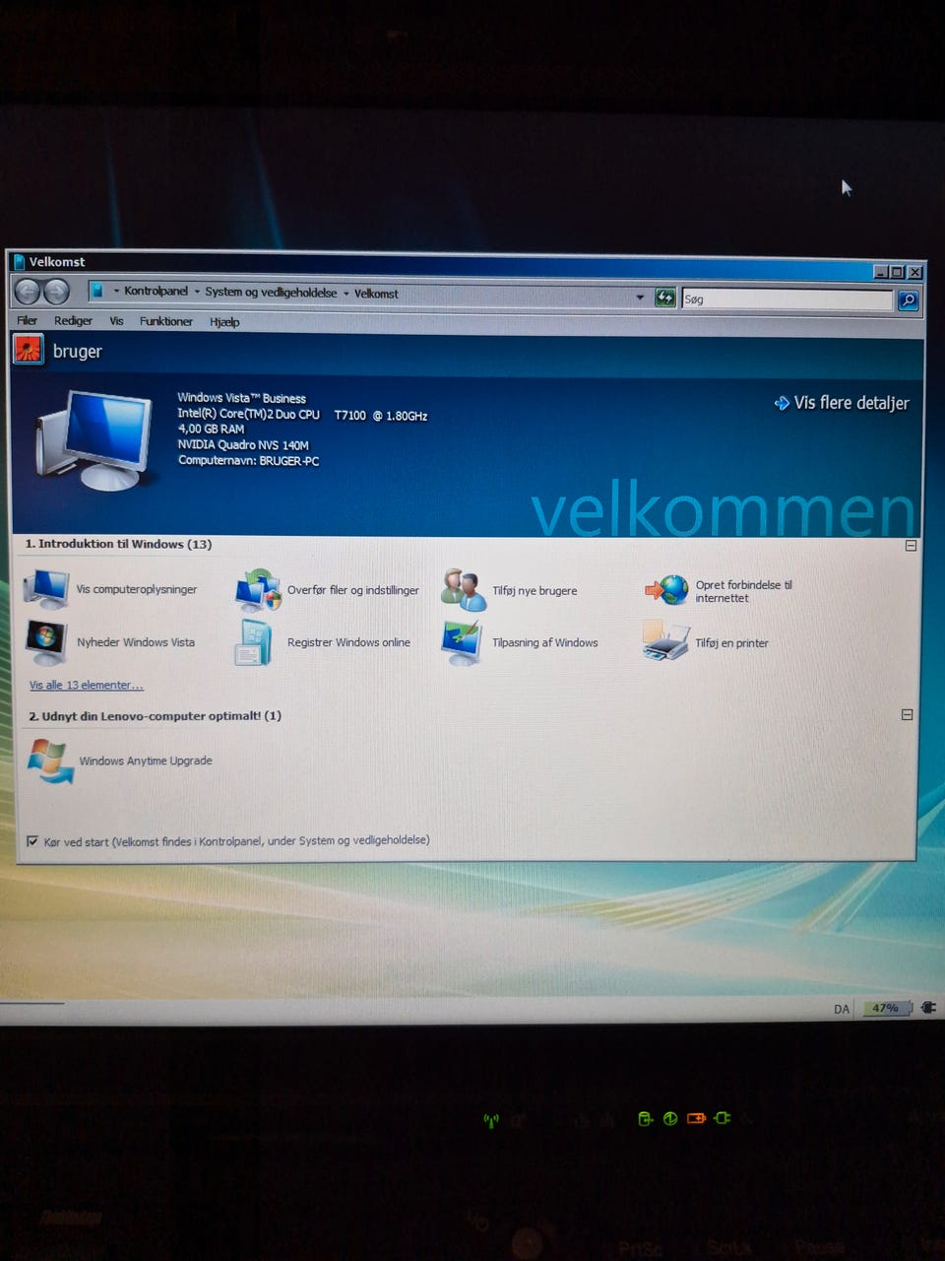Open Tilpasning af Windows icon
This screenshot has height=1261, width=945.
pyautogui.click(x=462, y=642)
